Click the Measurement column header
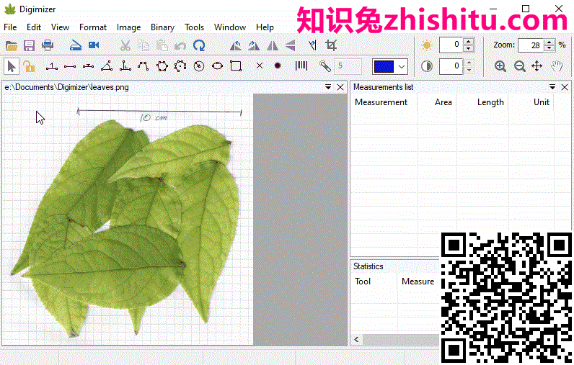Viewport: 574px width, 365px height. pyautogui.click(x=381, y=102)
